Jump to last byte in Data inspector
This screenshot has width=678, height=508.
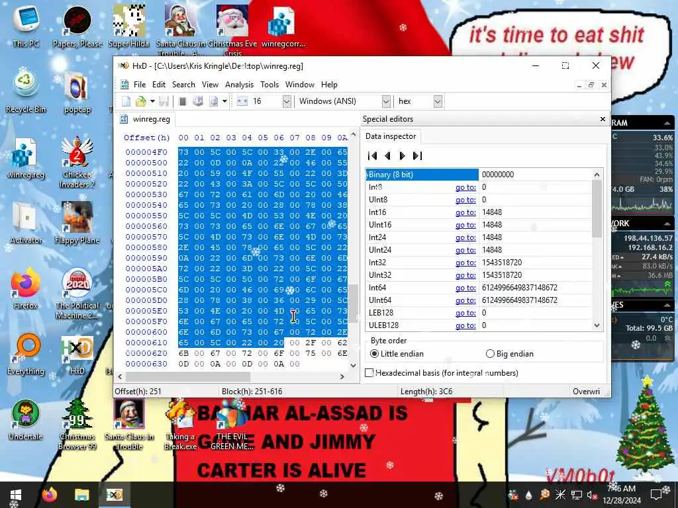417,156
